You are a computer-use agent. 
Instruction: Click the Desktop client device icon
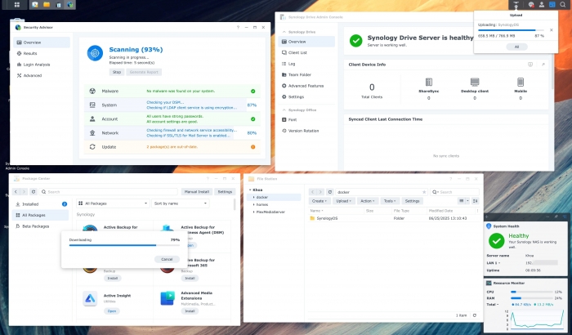(x=475, y=82)
